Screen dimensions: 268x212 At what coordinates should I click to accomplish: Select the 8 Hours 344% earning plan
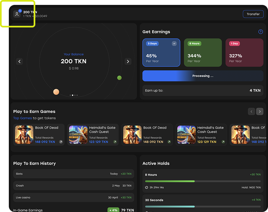coord(203,53)
